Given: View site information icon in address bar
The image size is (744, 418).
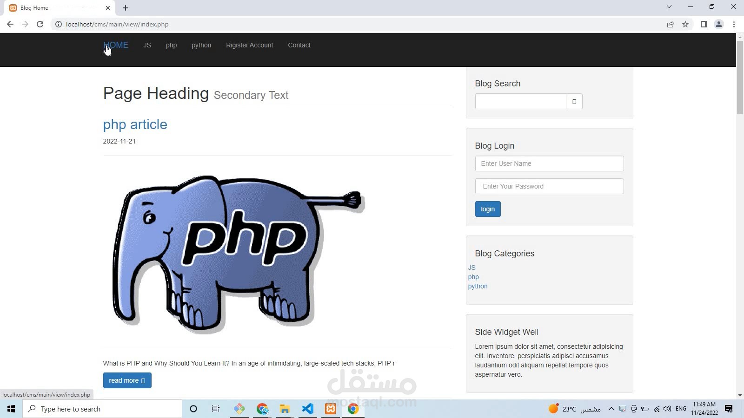Looking at the screenshot, I should 59,24.
